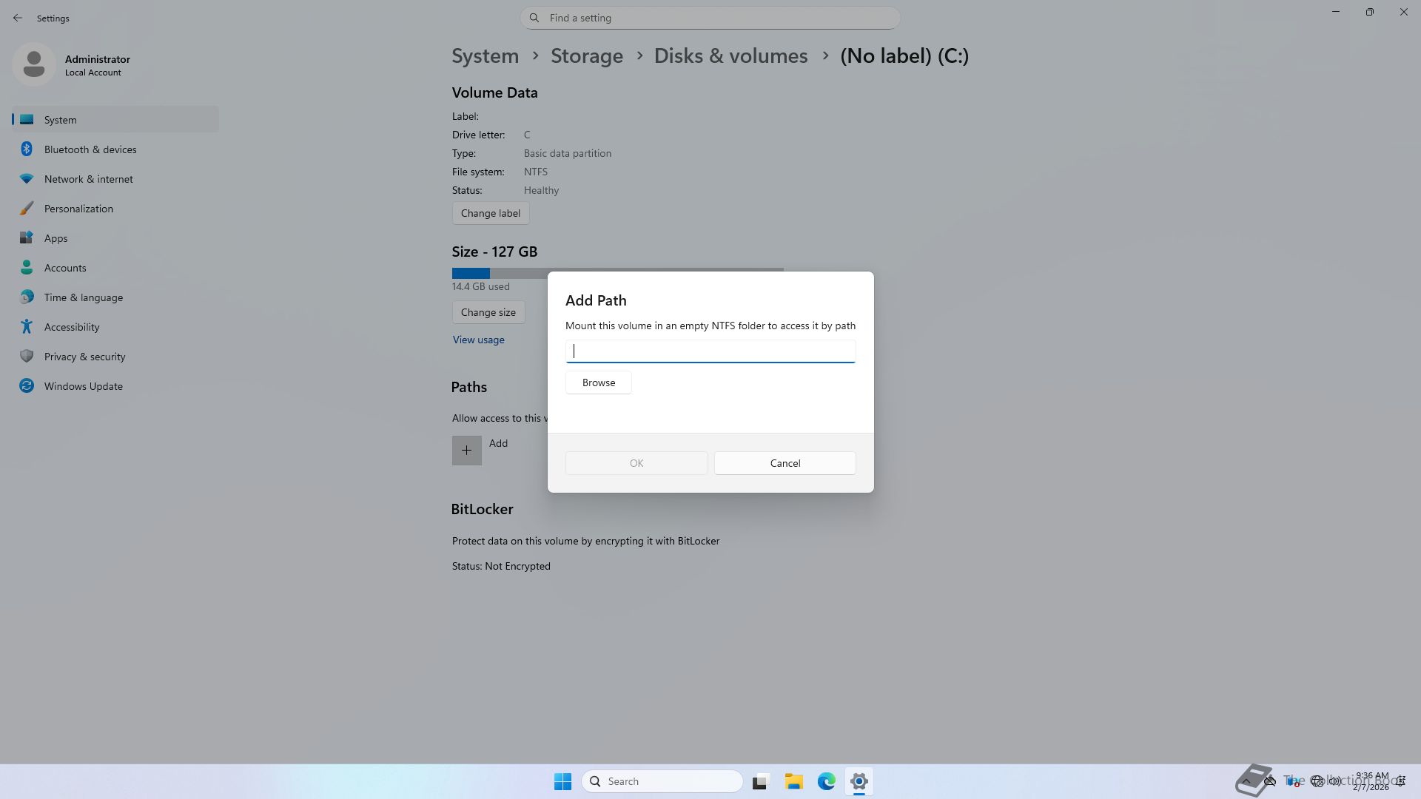Select the Personalization paintbrush icon
The image size is (1421, 799).
[x=27, y=209]
